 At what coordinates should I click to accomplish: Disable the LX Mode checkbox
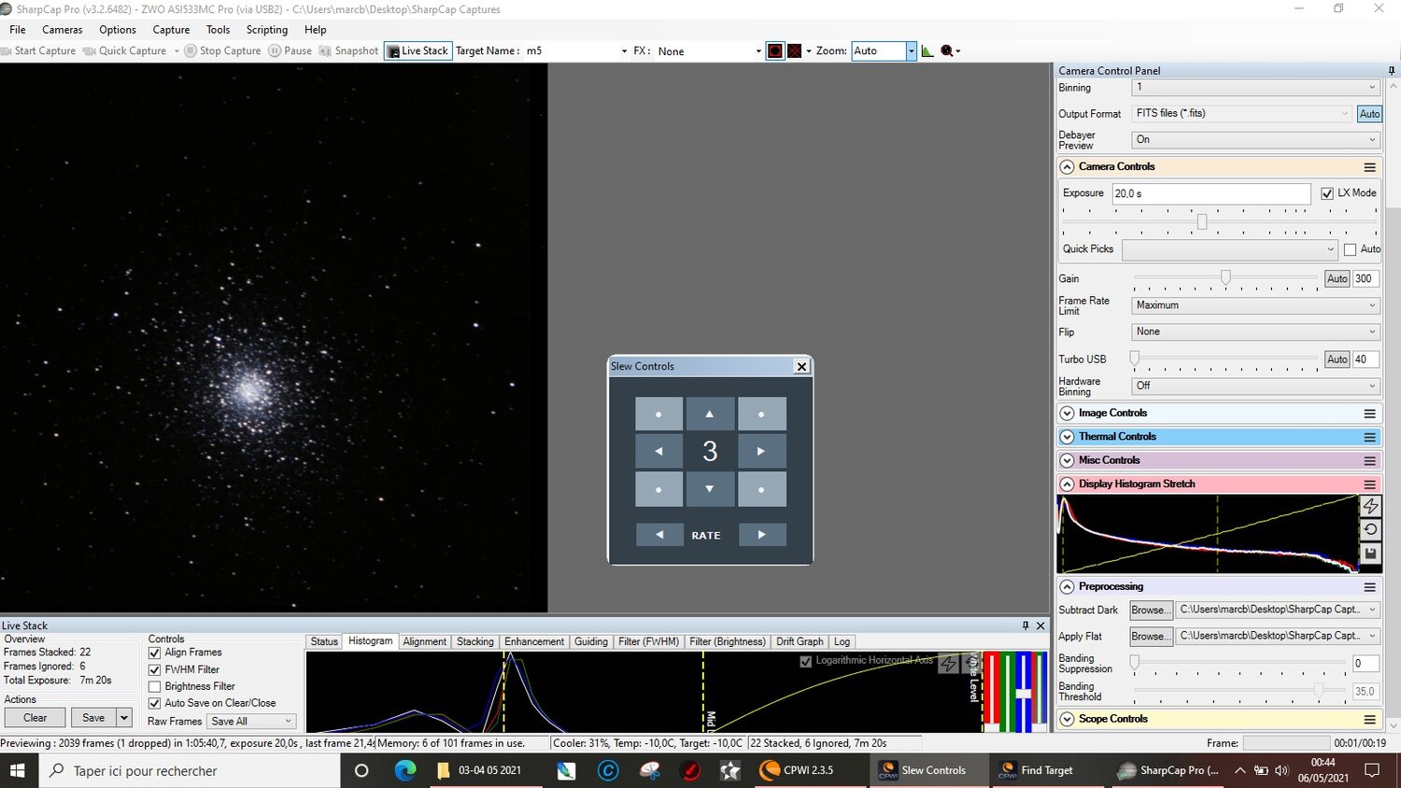point(1327,193)
